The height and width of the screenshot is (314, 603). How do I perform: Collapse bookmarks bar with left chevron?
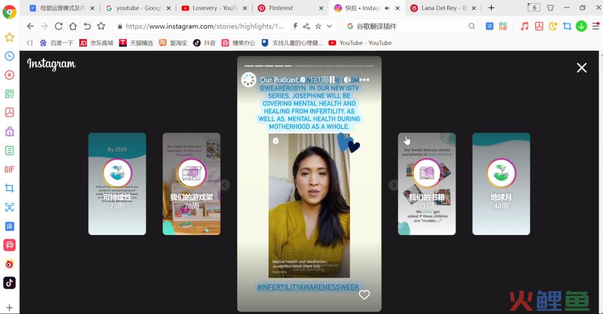point(30,43)
